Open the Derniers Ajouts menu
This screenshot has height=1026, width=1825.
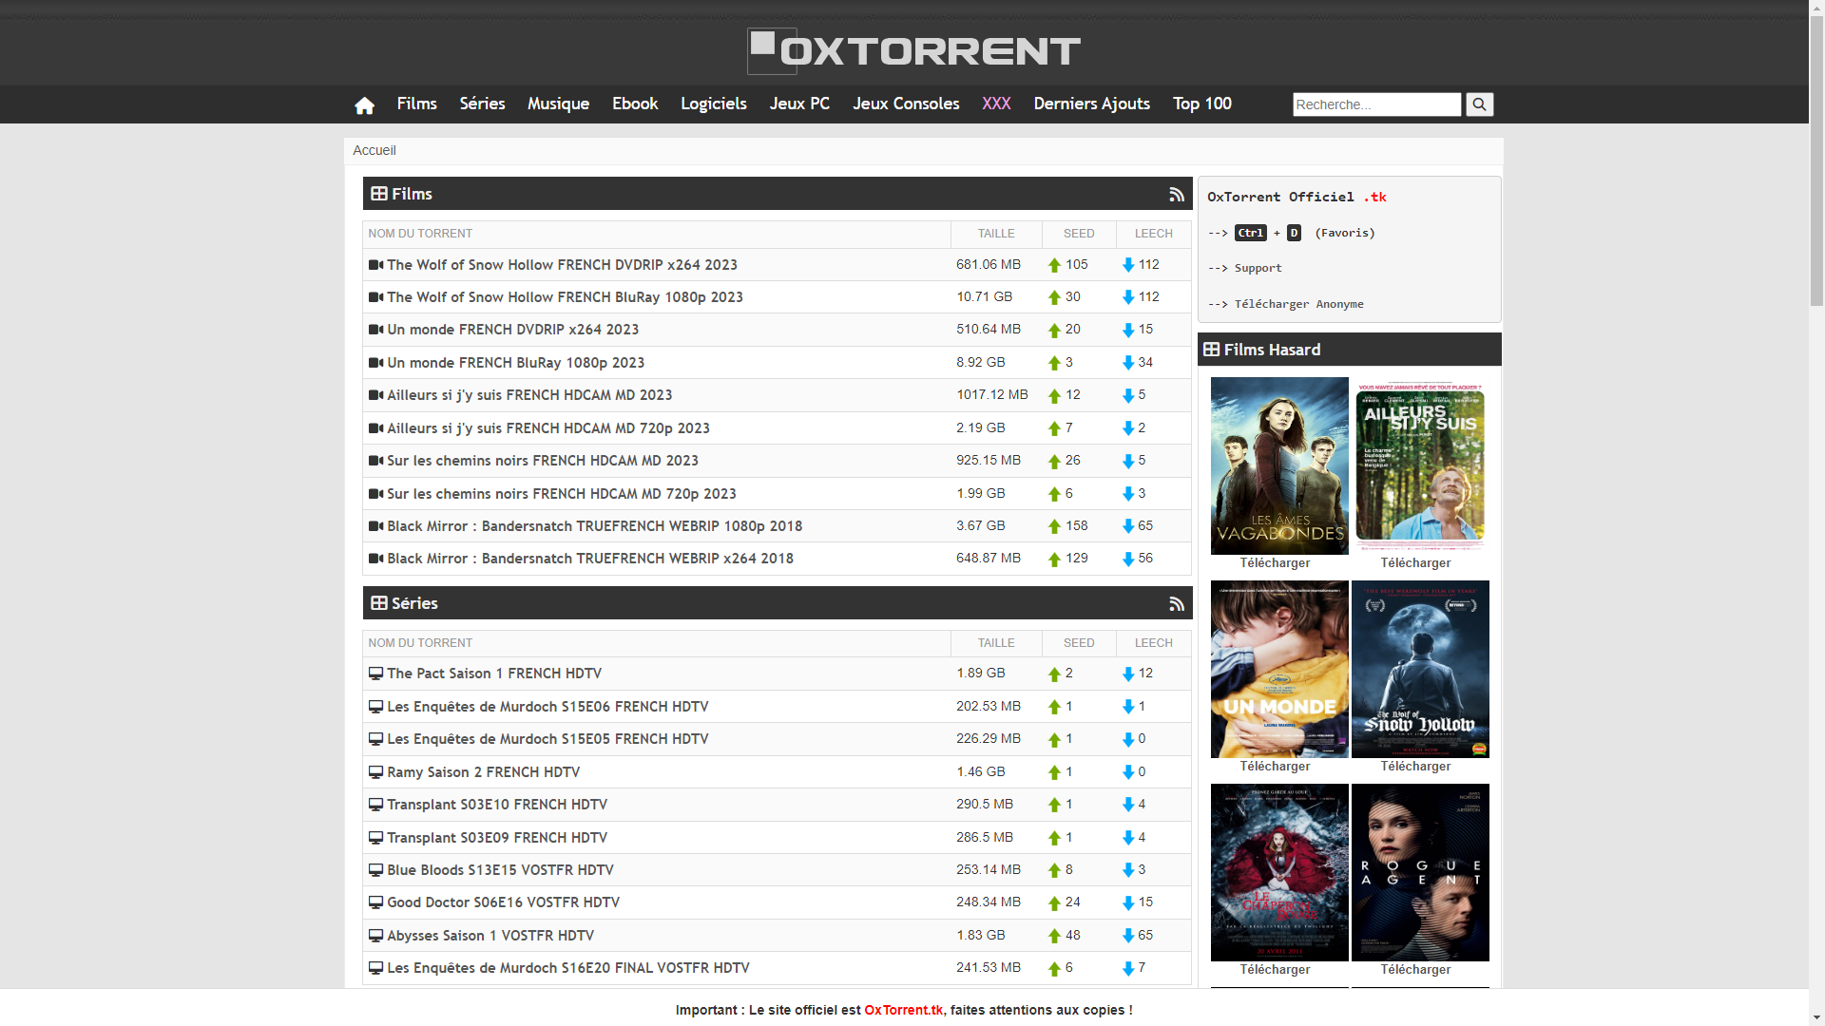click(1091, 104)
